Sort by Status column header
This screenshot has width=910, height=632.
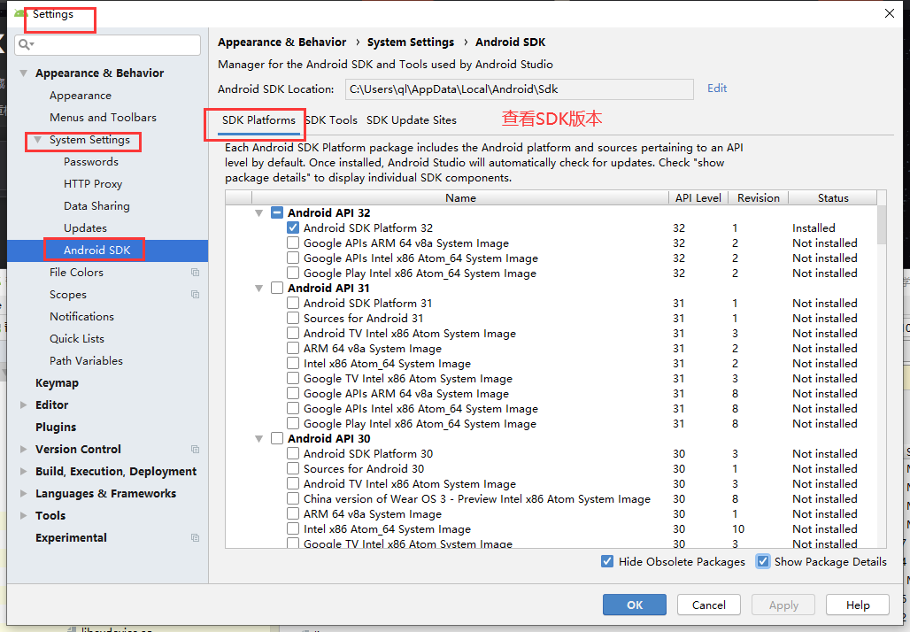click(x=833, y=198)
